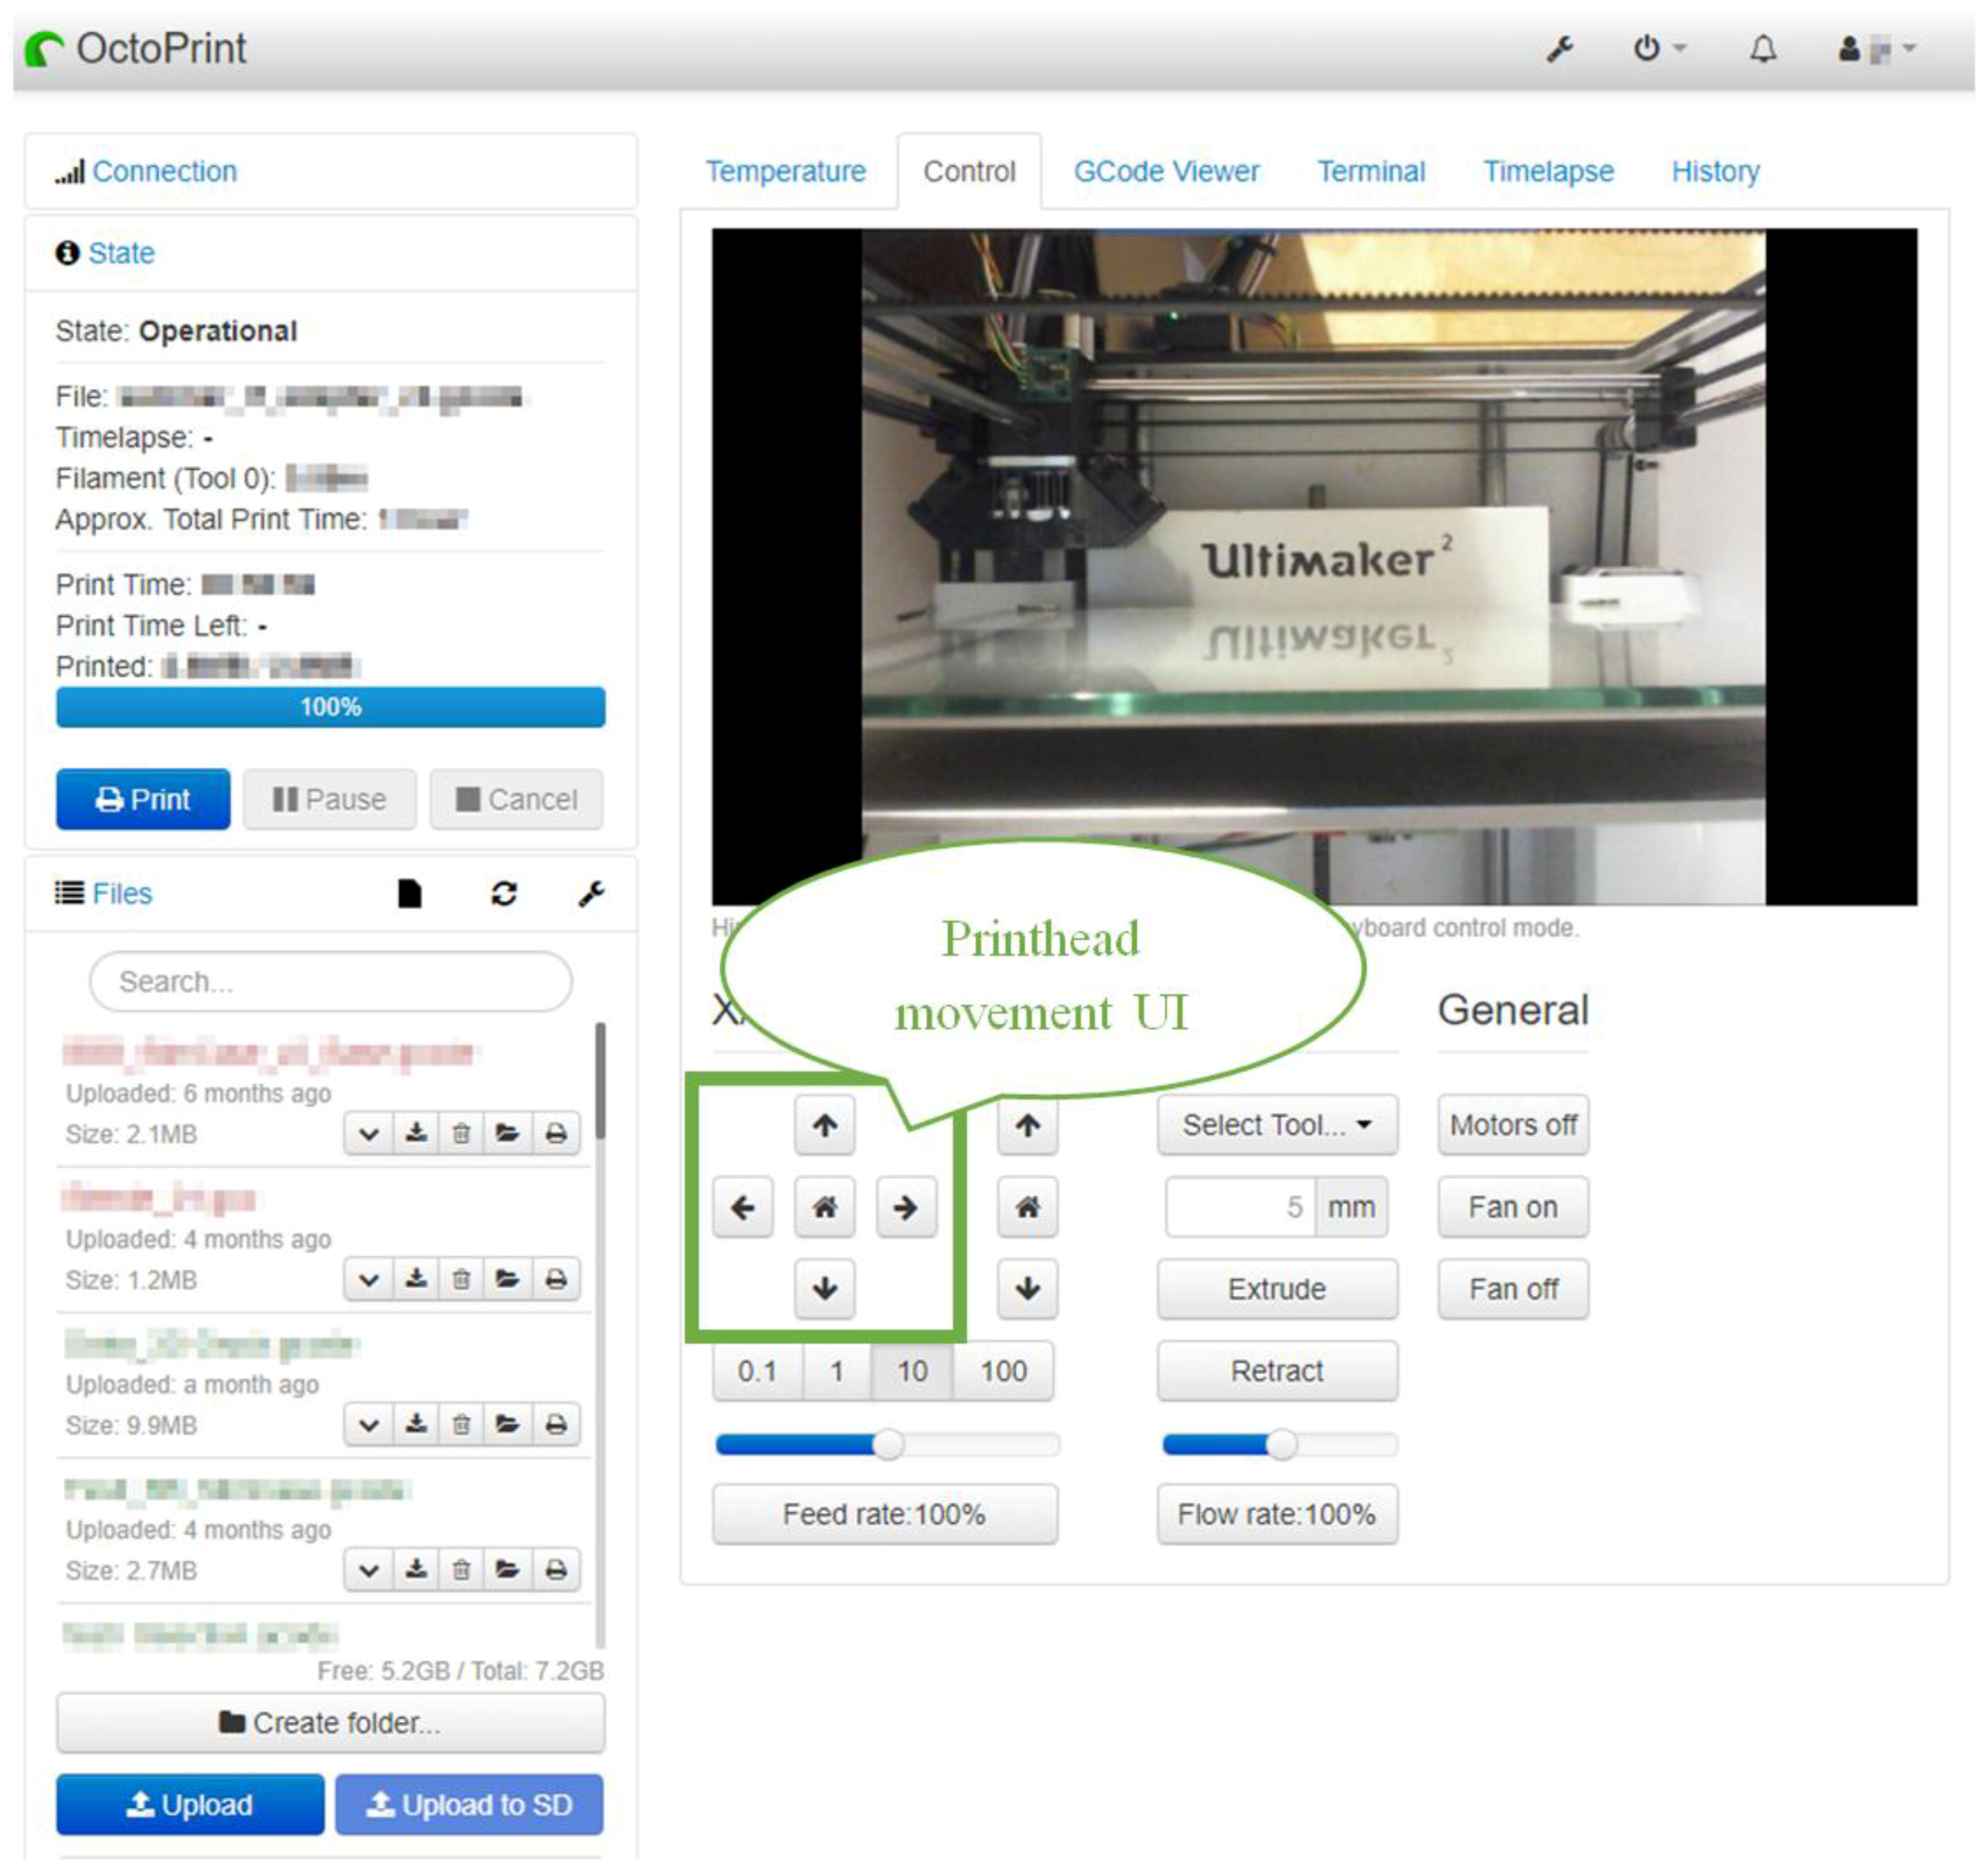1988x1869 pixels.
Task: Expand details for the 1.2MB file
Action: pyautogui.click(x=369, y=1280)
